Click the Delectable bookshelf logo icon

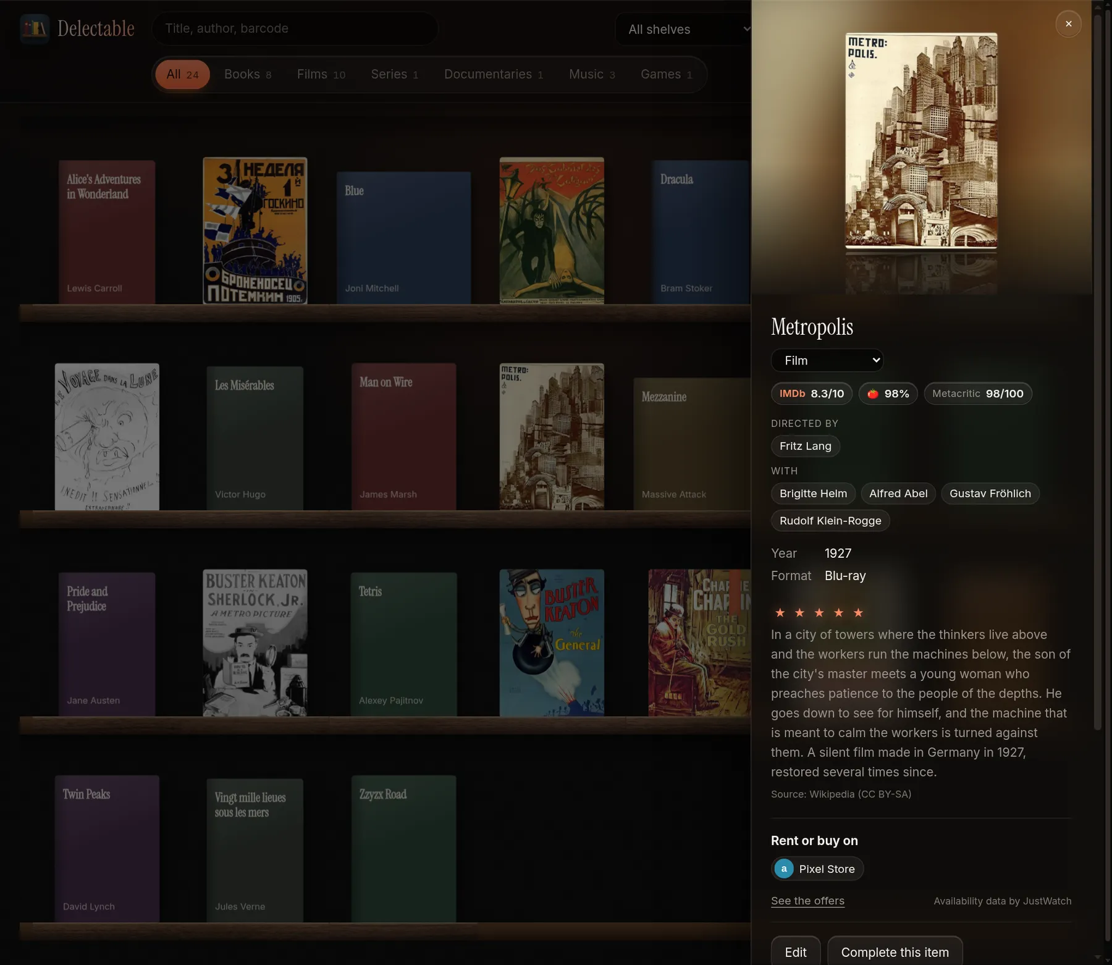(35, 28)
